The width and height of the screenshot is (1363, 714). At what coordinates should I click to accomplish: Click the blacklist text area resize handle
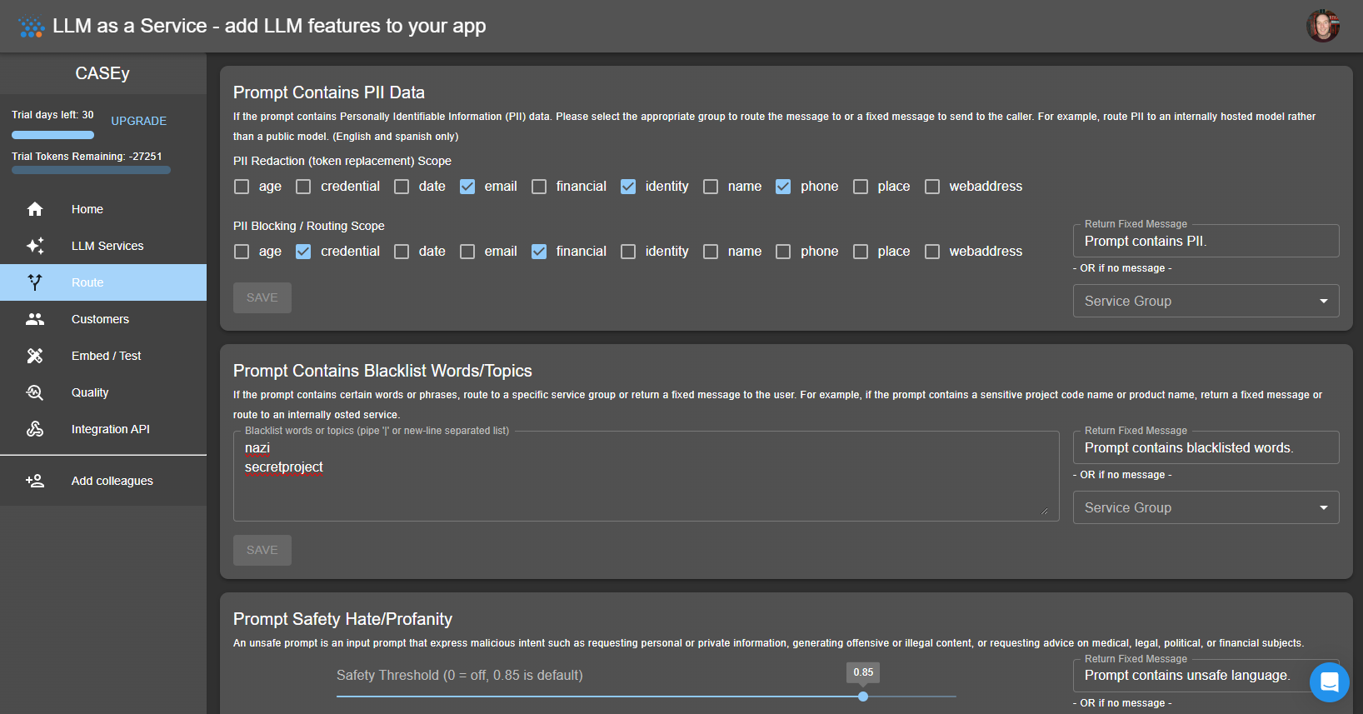pyautogui.click(x=1044, y=511)
